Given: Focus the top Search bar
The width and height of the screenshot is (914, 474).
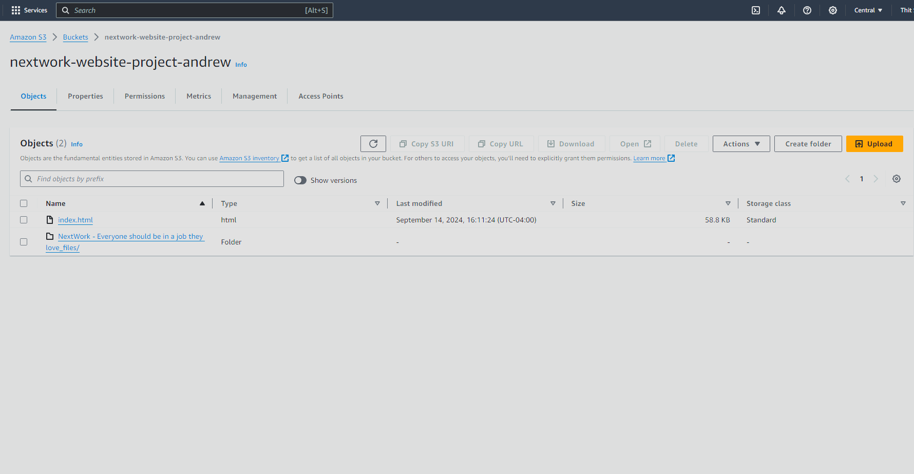Looking at the screenshot, I should [195, 10].
